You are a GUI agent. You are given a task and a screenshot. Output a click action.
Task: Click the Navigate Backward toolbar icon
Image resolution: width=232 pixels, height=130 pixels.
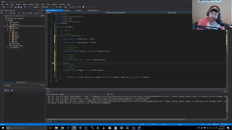(x=4, y=7)
